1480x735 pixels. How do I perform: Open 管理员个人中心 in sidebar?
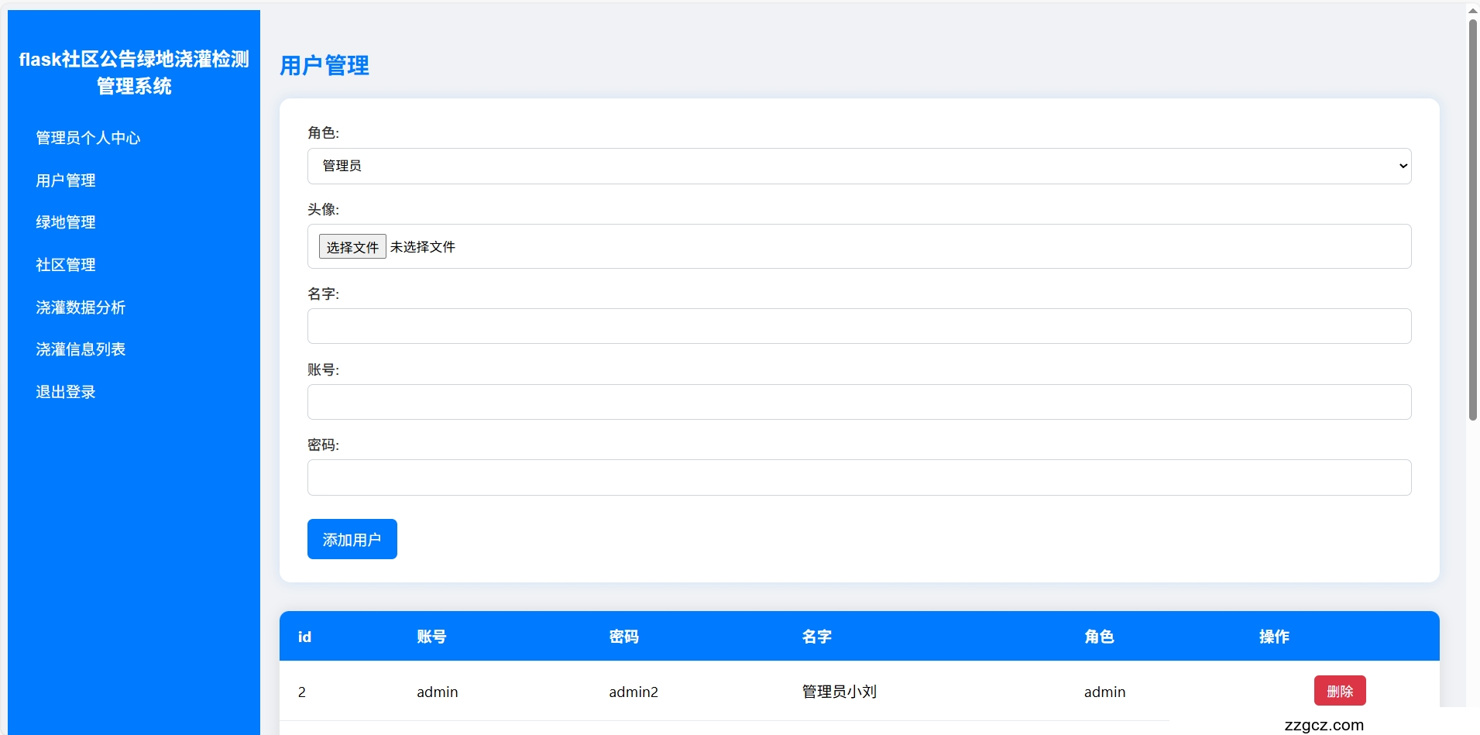88,138
